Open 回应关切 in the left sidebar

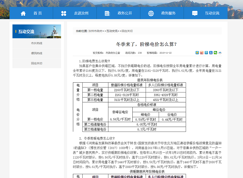37,63
